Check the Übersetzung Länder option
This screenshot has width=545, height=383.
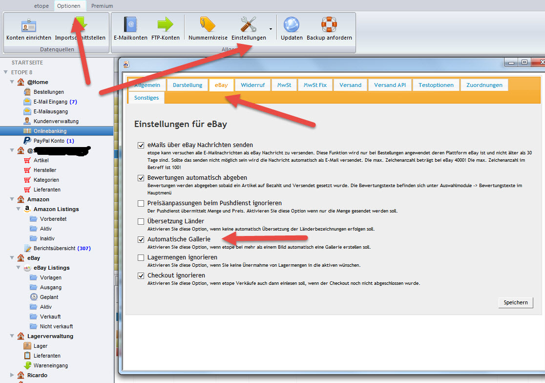click(x=141, y=221)
